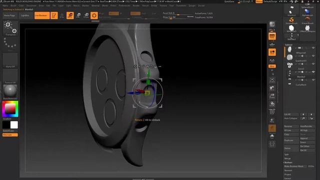Open the material sphere picker

[x=10, y=92]
